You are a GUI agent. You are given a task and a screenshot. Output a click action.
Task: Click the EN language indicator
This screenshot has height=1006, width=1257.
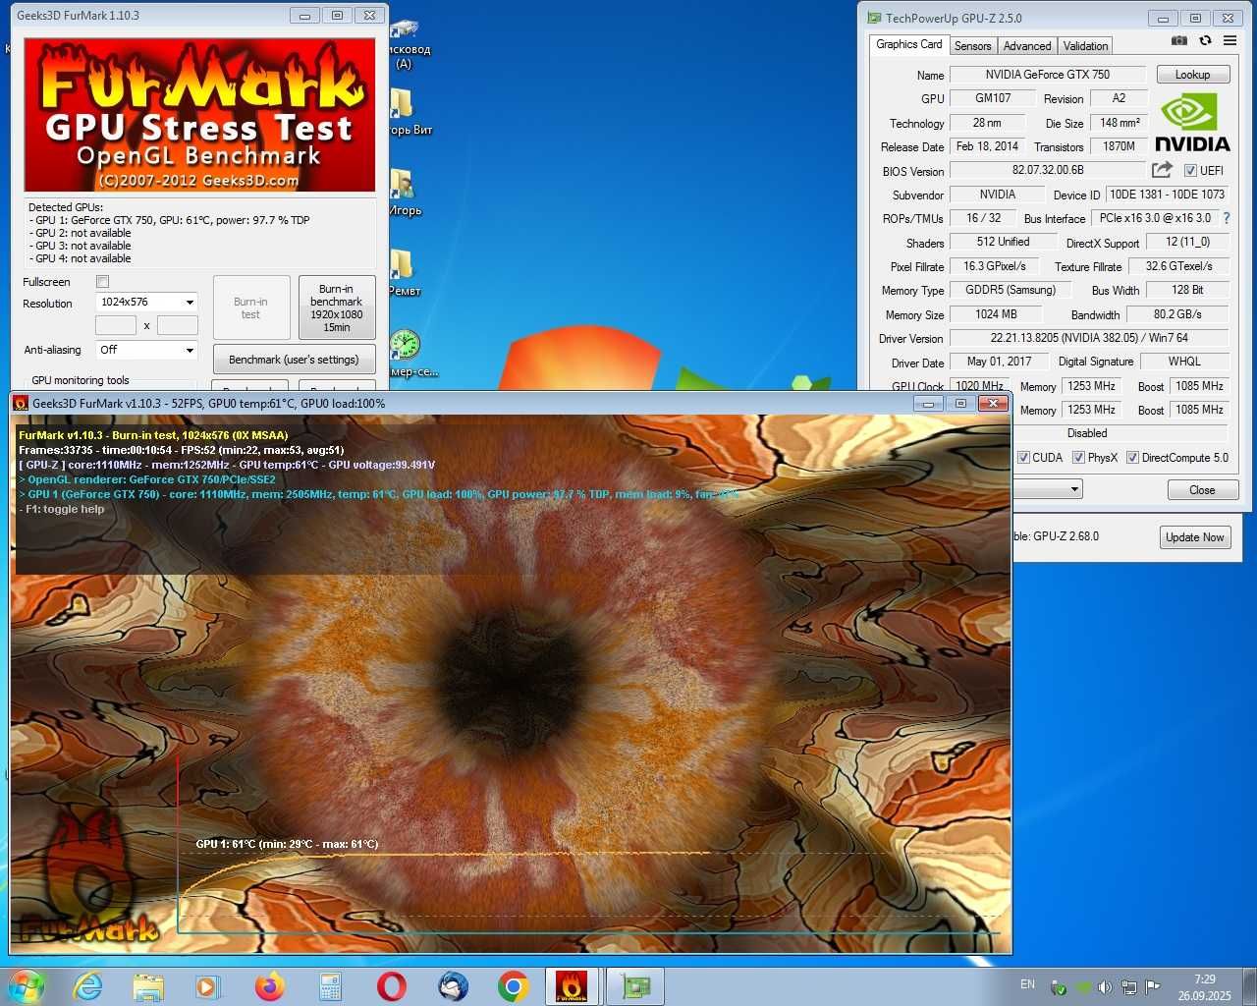pos(1027,984)
